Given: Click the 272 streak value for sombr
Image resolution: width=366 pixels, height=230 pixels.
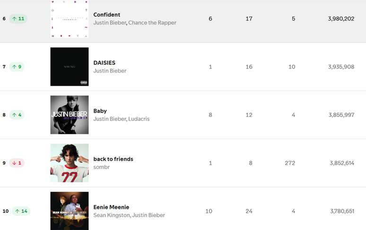Looking at the screenshot, I should pos(290,163).
